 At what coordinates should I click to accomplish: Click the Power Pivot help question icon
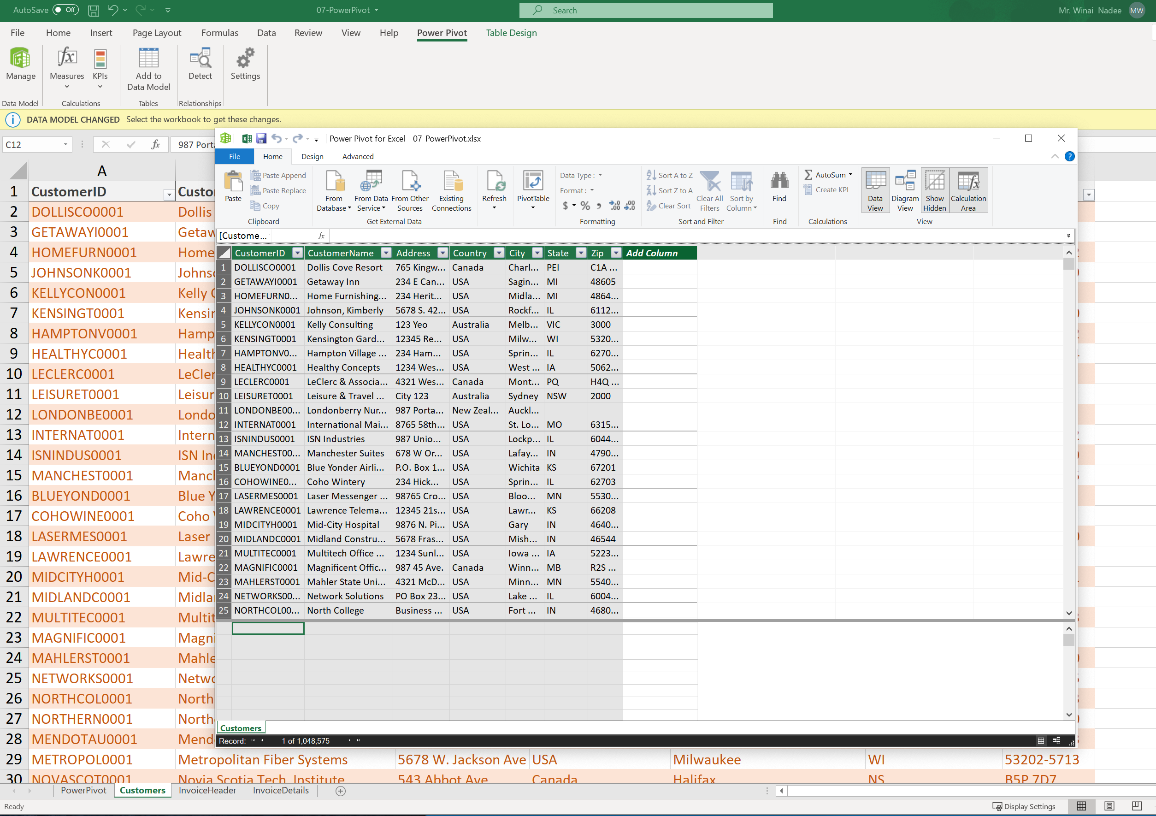[x=1070, y=157]
